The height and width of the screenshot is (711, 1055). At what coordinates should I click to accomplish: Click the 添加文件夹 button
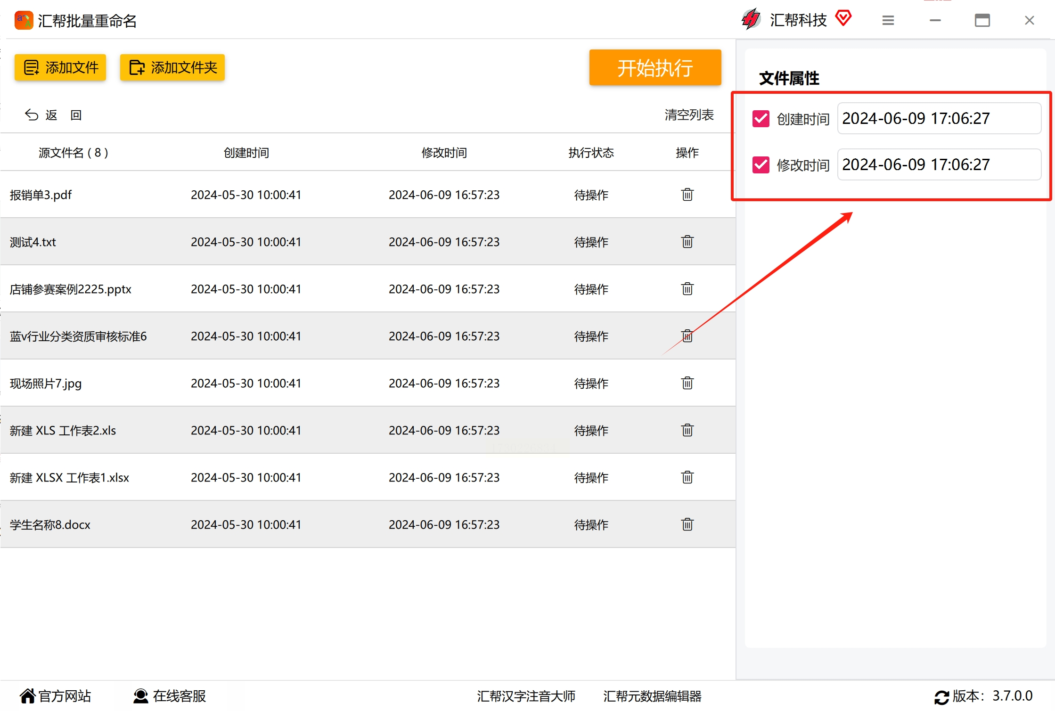pyautogui.click(x=172, y=67)
